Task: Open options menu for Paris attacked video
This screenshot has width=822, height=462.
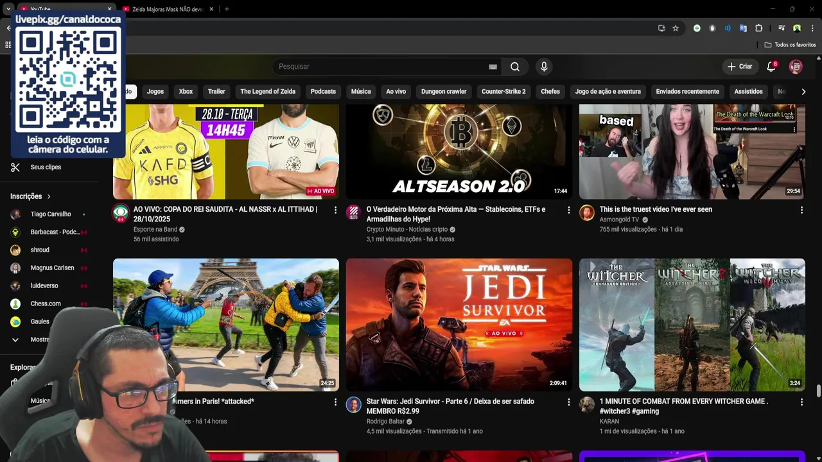Action: (335, 402)
